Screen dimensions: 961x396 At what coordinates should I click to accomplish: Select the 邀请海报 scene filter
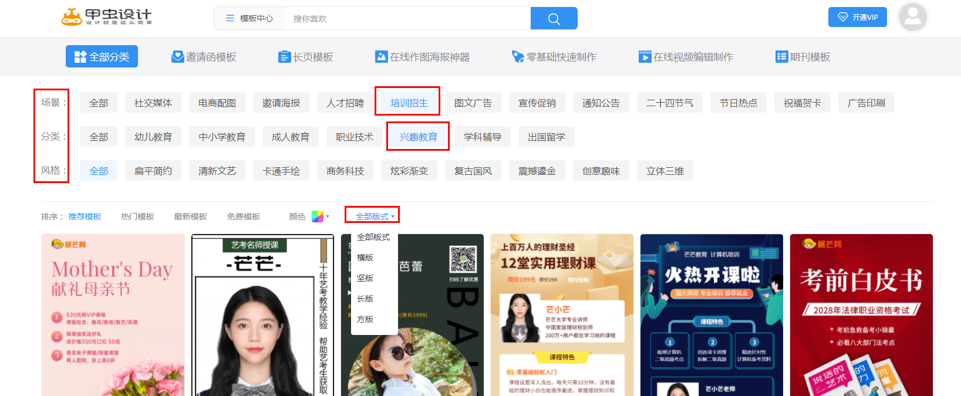[x=281, y=103]
